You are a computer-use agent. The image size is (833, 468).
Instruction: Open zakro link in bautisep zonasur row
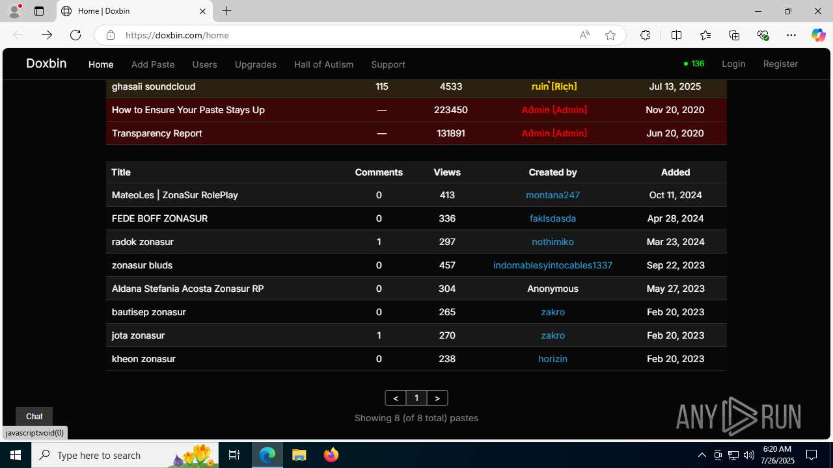(553, 312)
